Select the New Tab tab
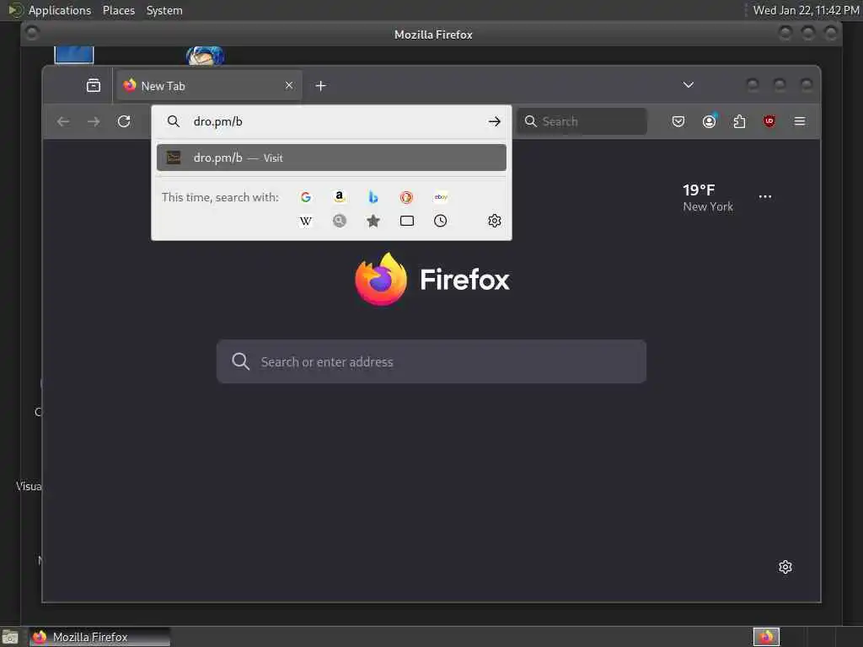 tap(209, 85)
